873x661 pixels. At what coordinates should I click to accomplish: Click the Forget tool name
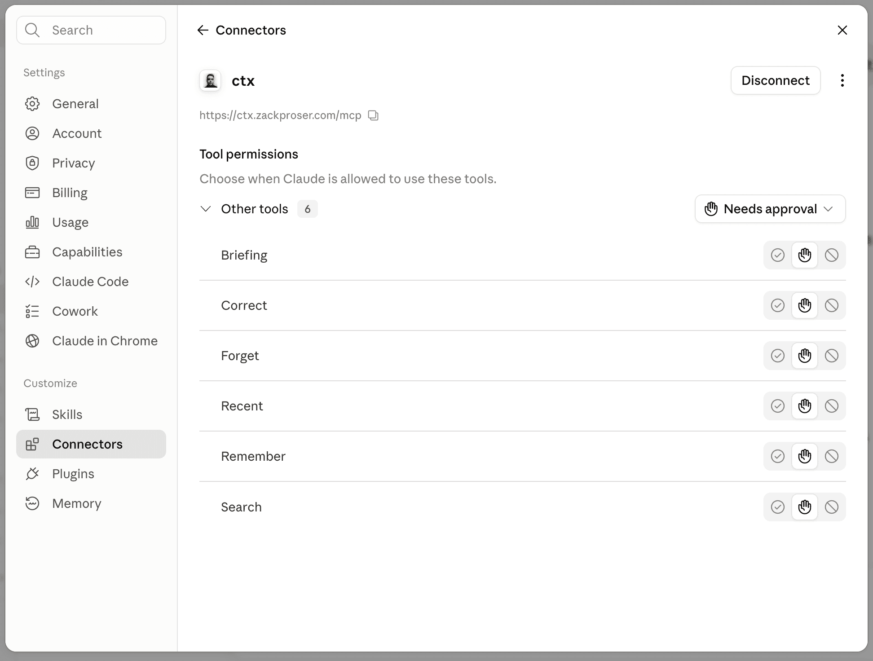(240, 356)
